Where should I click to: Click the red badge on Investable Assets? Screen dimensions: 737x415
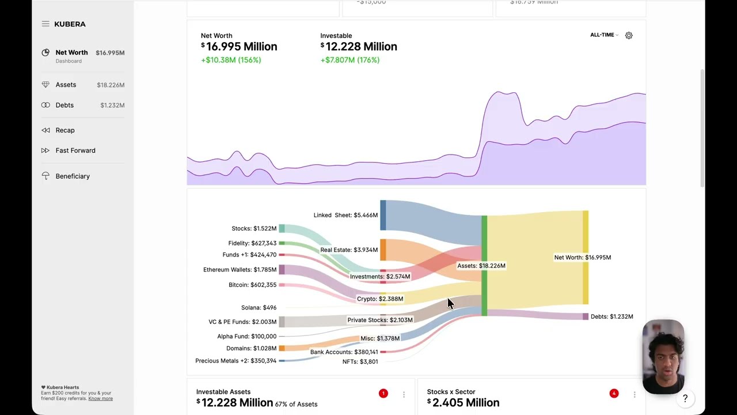[383, 393]
